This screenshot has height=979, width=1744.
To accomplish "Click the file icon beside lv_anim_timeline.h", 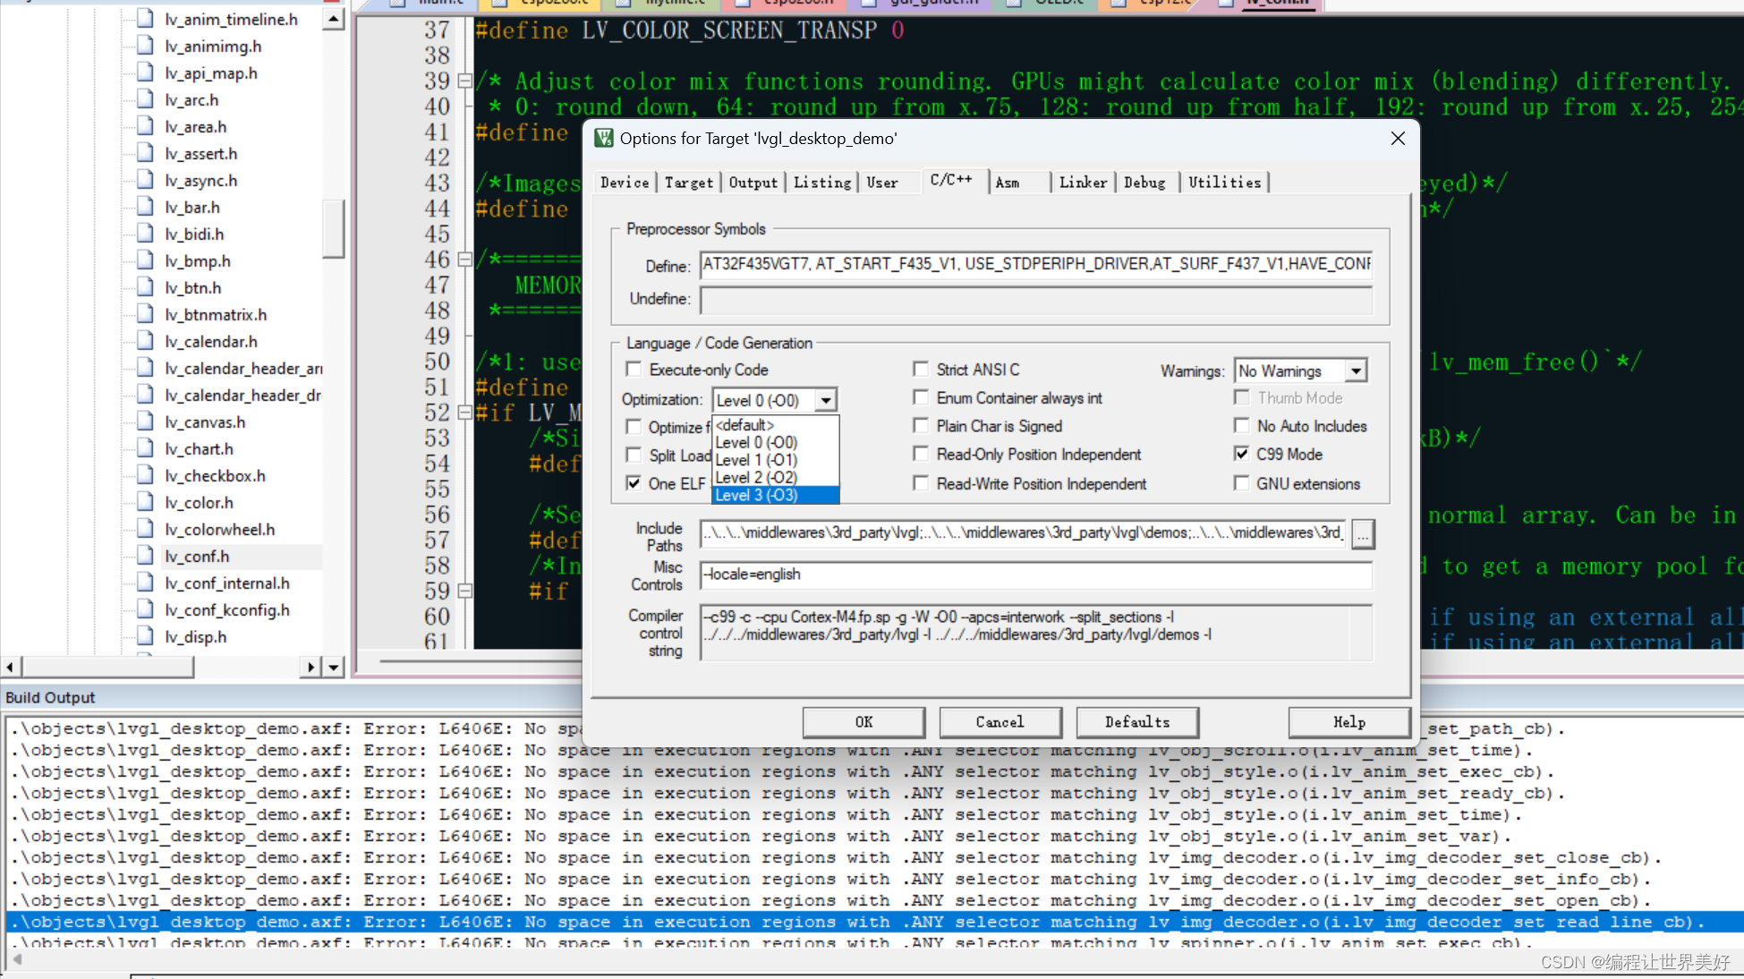I will coord(145,19).
